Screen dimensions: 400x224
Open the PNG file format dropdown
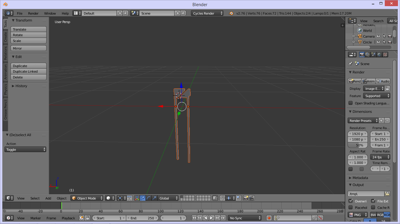(x=358, y=215)
